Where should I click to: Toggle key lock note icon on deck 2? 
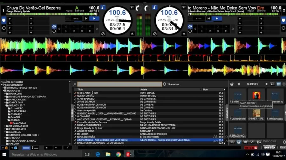point(155,8)
